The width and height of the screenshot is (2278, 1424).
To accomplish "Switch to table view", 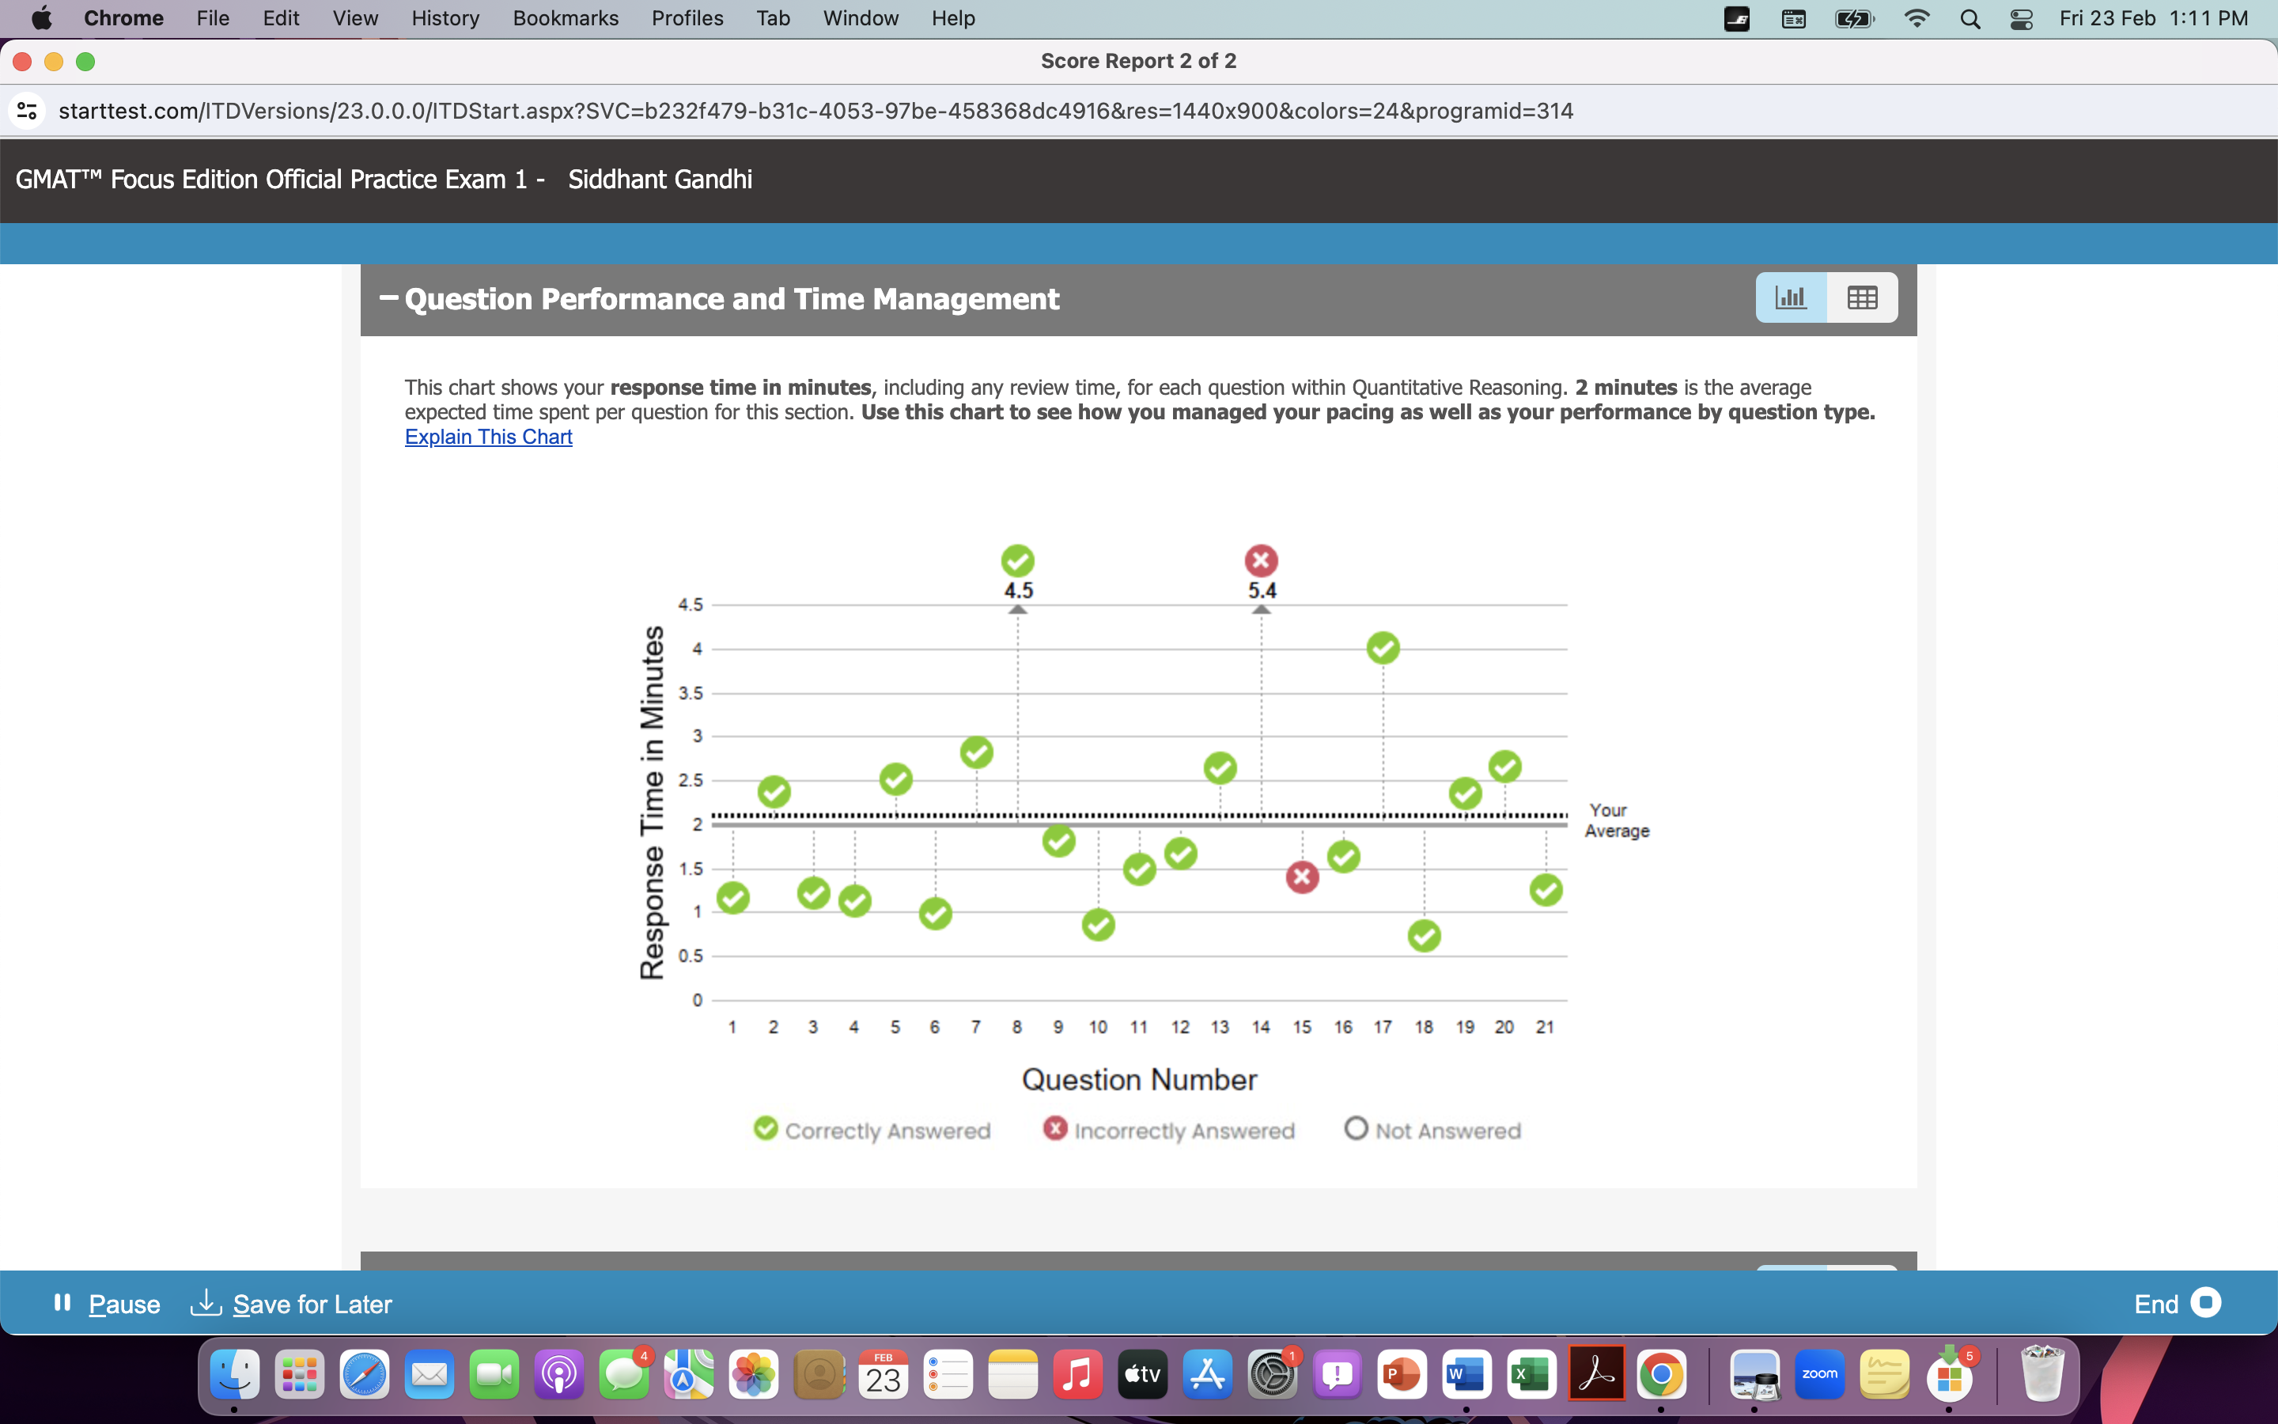I will pos(1862,297).
